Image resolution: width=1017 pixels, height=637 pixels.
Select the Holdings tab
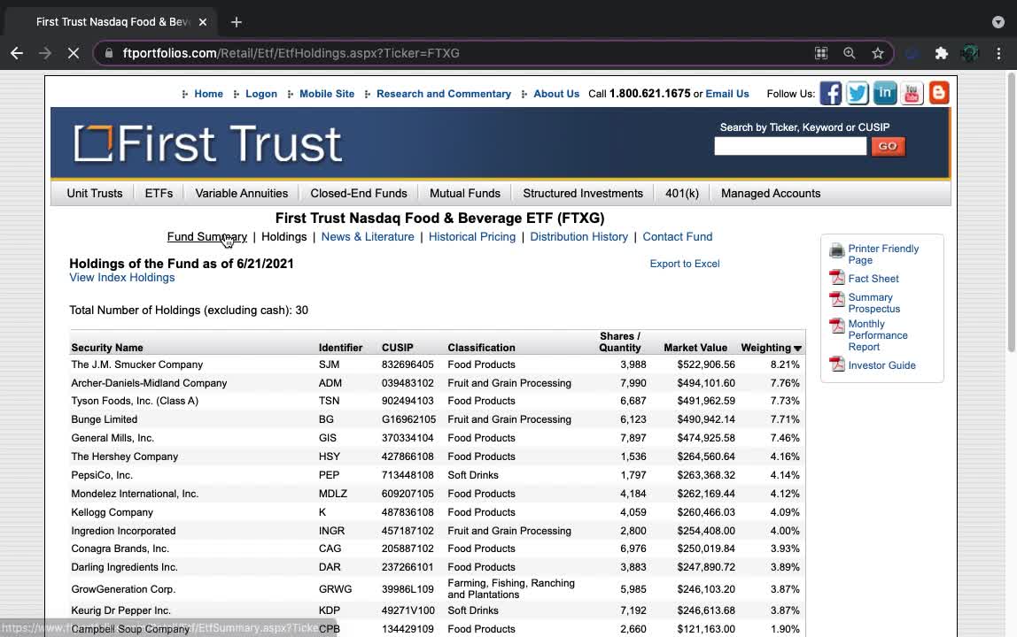tap(284, 236)
